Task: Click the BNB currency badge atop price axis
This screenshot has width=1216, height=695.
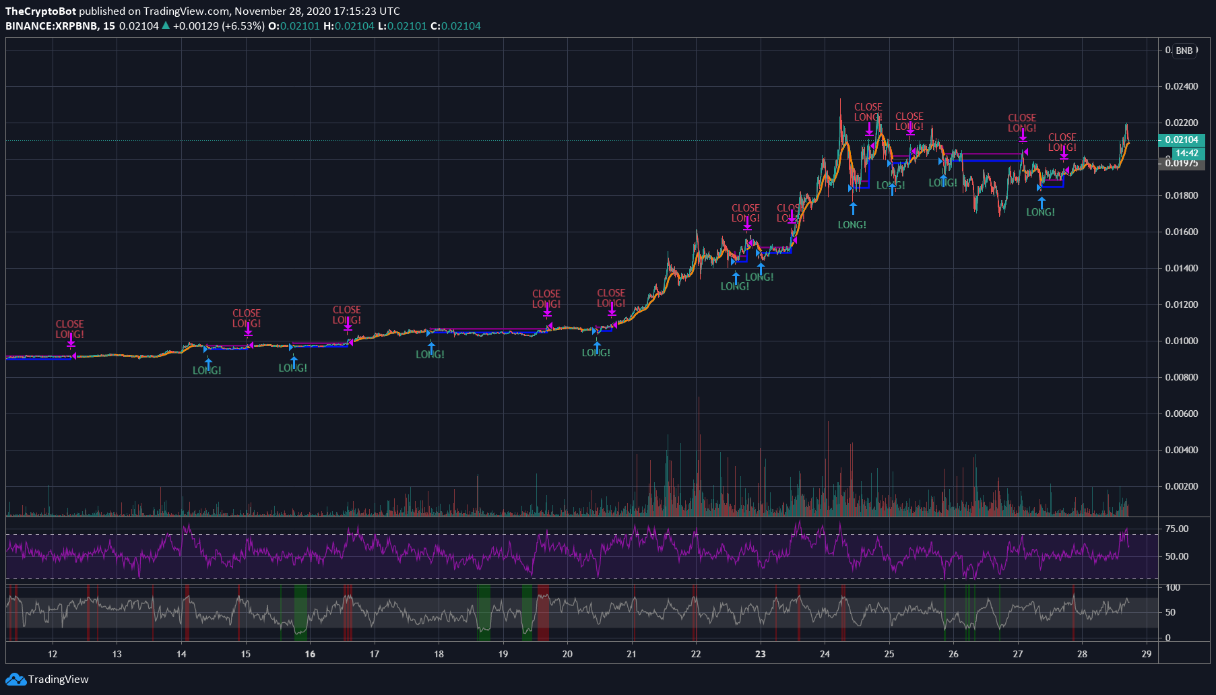Action: point(1184,51)
